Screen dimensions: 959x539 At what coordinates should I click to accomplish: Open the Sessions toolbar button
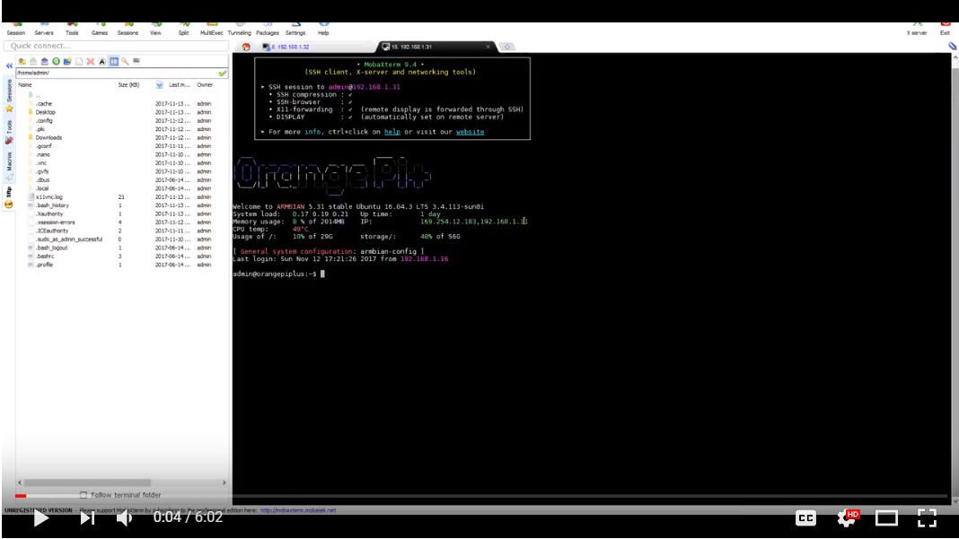point(128,30)
